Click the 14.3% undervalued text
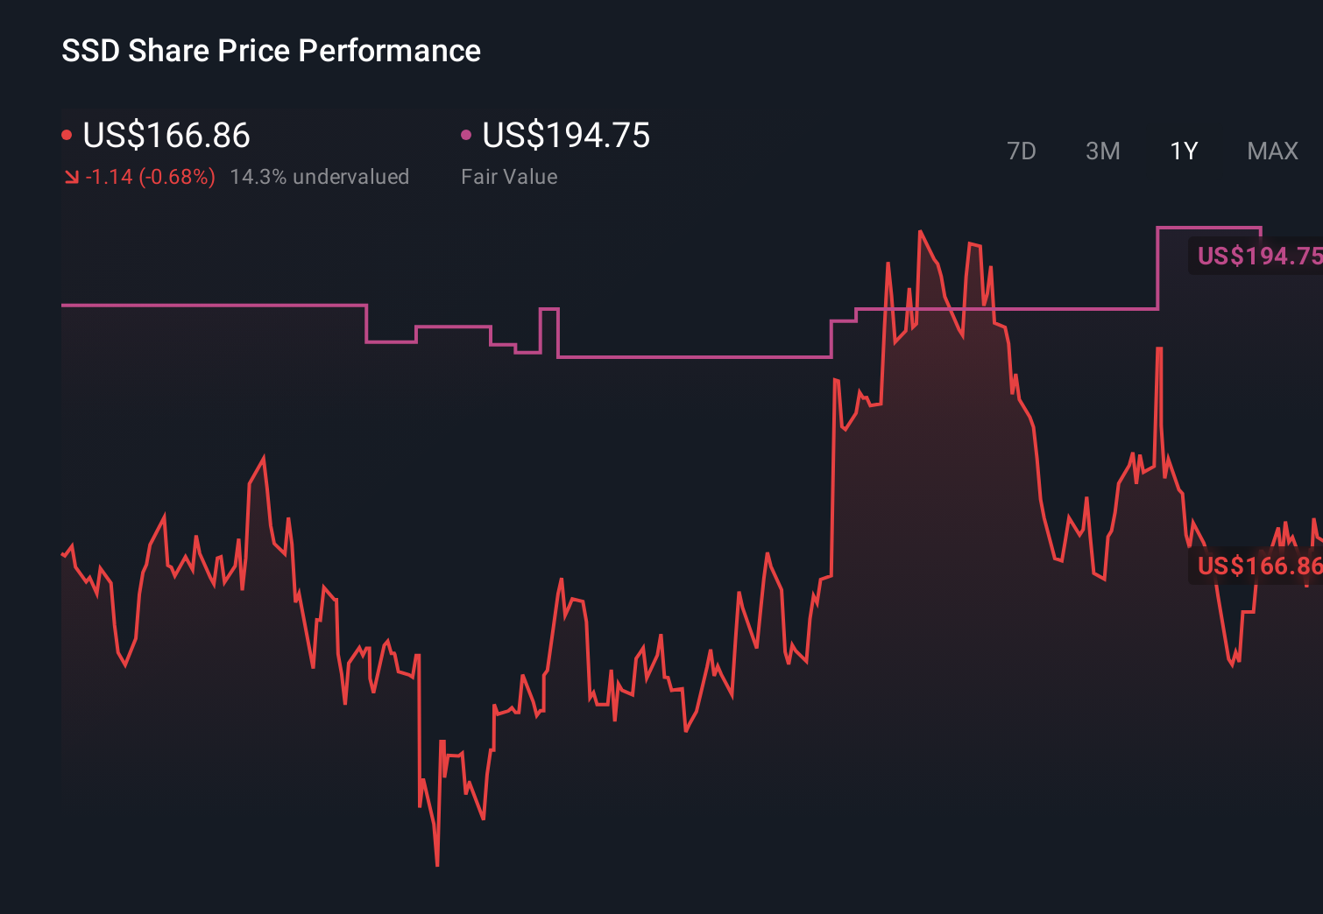The height and width of the screenshot is (914, 1323). (320, 176)
